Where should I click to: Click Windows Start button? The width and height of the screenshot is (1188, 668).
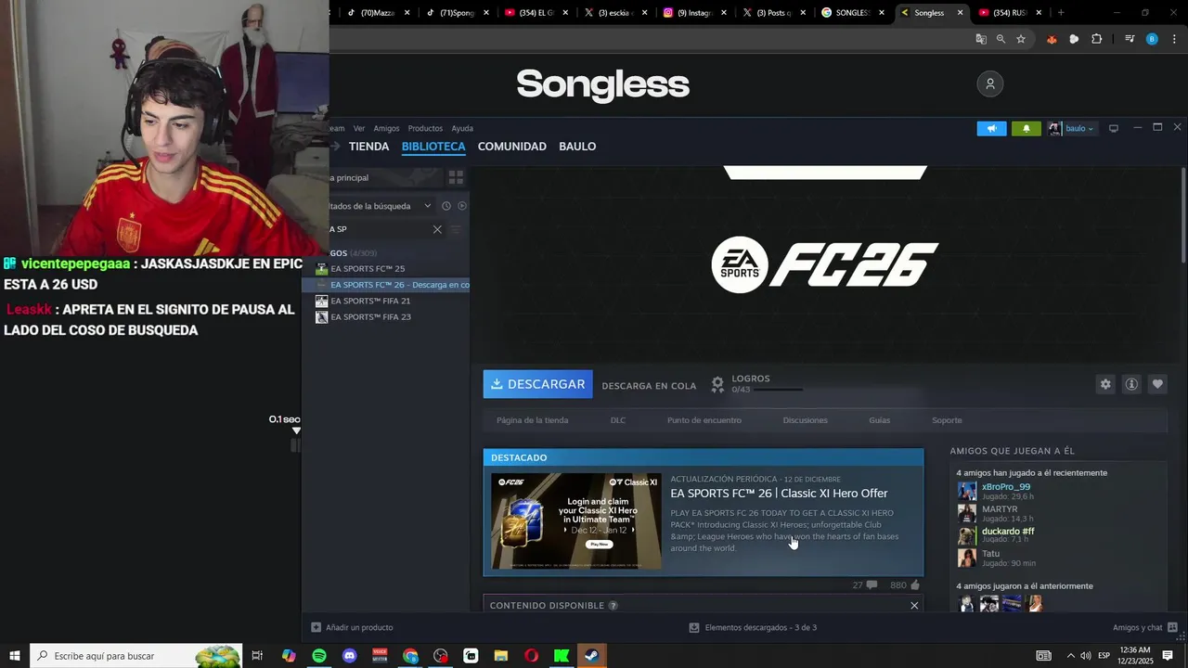coord(15,656)
